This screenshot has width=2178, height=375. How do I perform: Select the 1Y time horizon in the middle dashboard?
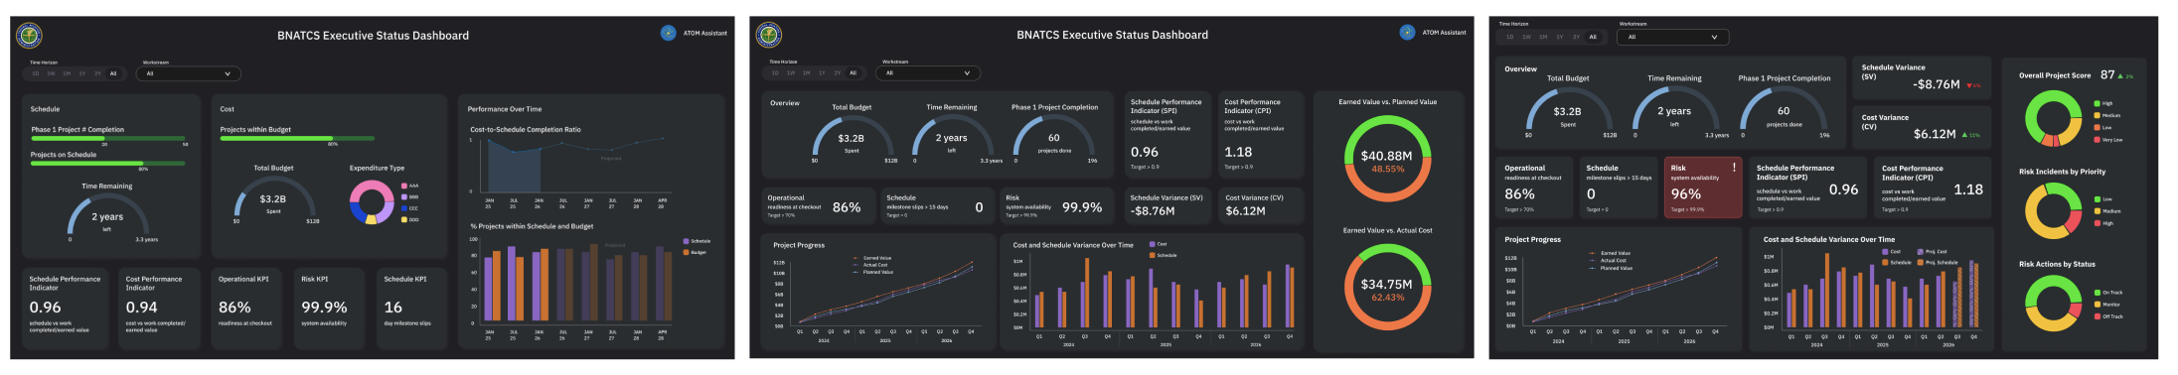[x=822, y=72]
